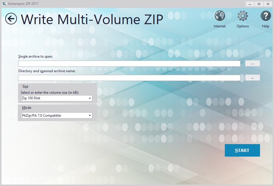Click the Ashampoo ZIP title bar icon

(x=4, y=4)
